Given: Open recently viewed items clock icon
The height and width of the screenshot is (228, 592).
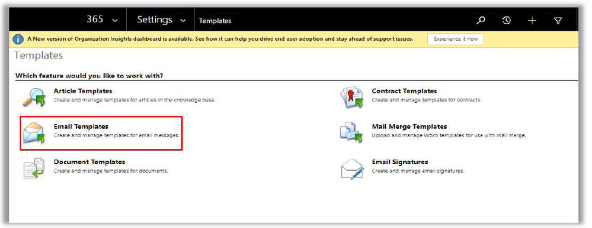Looking at the screenshot, I should point(506,21).
